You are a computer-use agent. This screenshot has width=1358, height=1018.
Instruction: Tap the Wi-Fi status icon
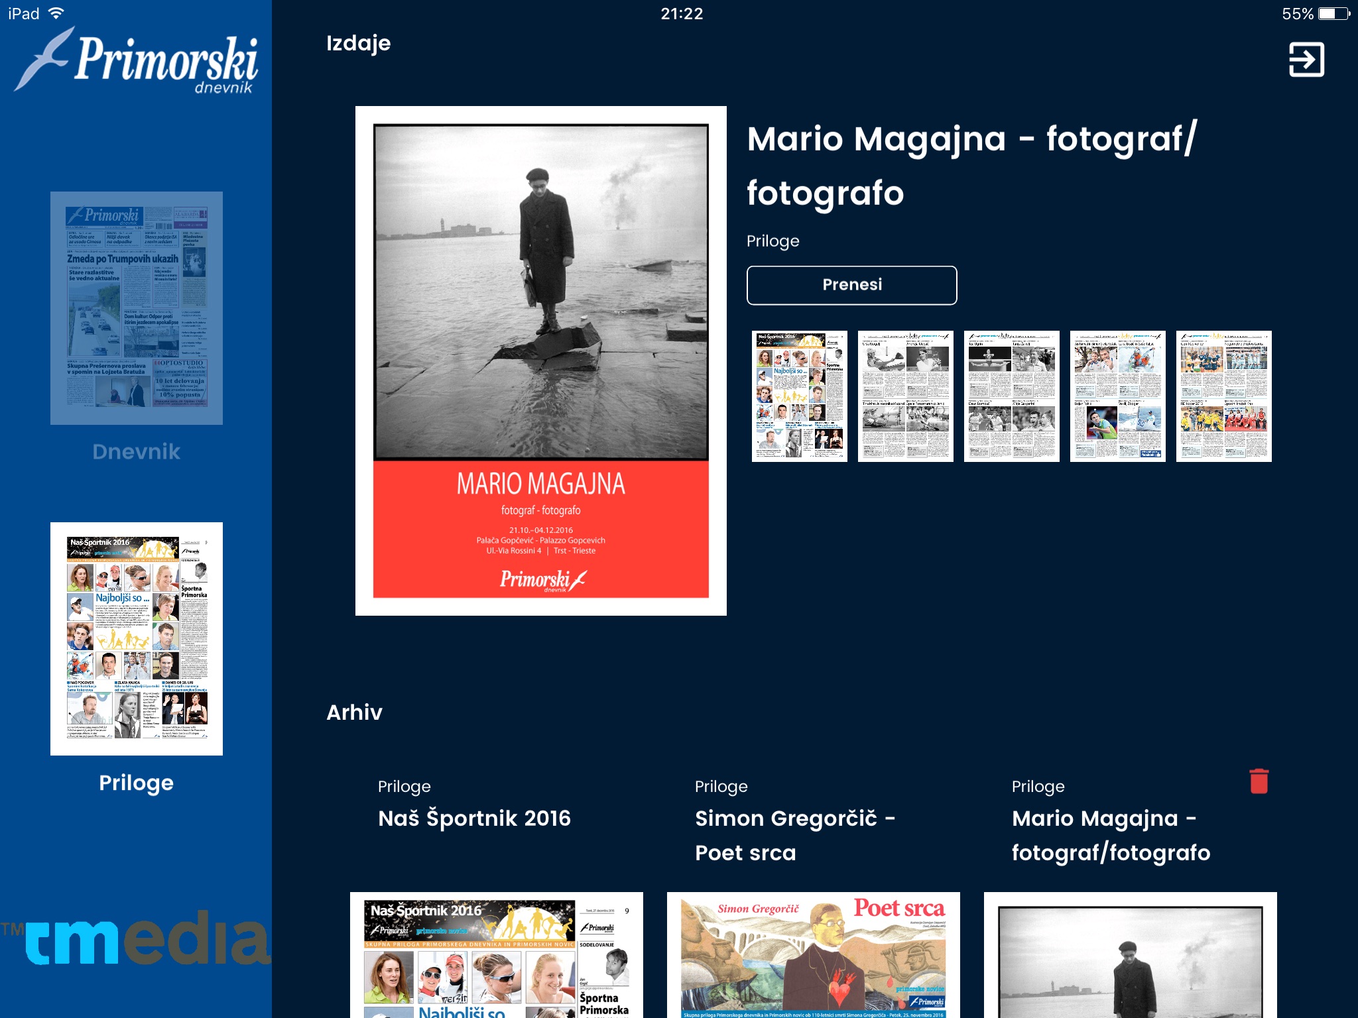tap(57, 13)
